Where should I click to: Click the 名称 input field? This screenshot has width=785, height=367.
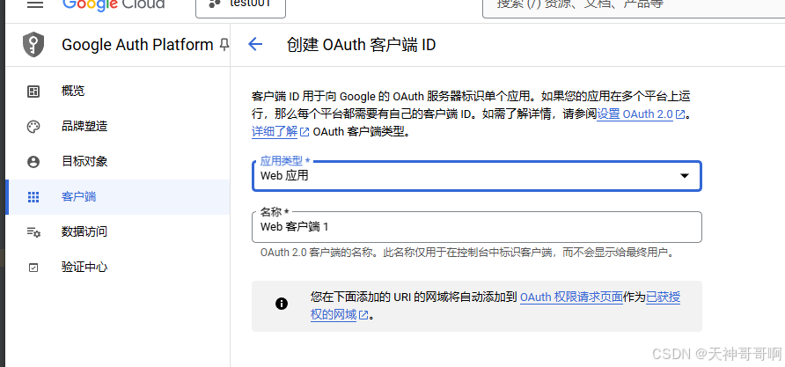(477, 227)
